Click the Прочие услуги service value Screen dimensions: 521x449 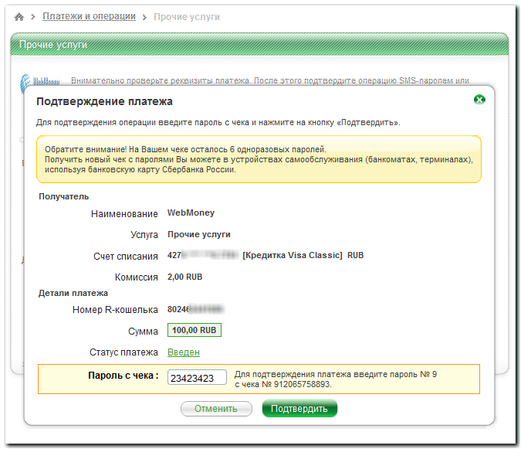[x=198, y=234]
